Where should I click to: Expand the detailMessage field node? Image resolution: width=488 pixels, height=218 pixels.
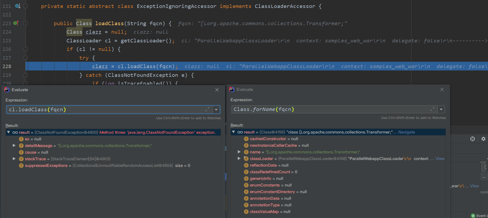click(x=14, y=145)
